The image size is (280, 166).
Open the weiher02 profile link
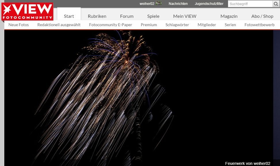tap(147, 4)
